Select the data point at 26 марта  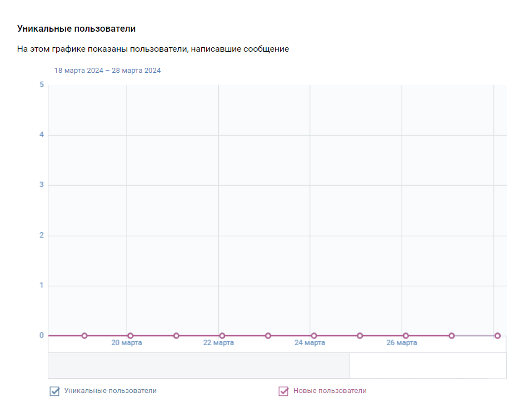point(406,336)
